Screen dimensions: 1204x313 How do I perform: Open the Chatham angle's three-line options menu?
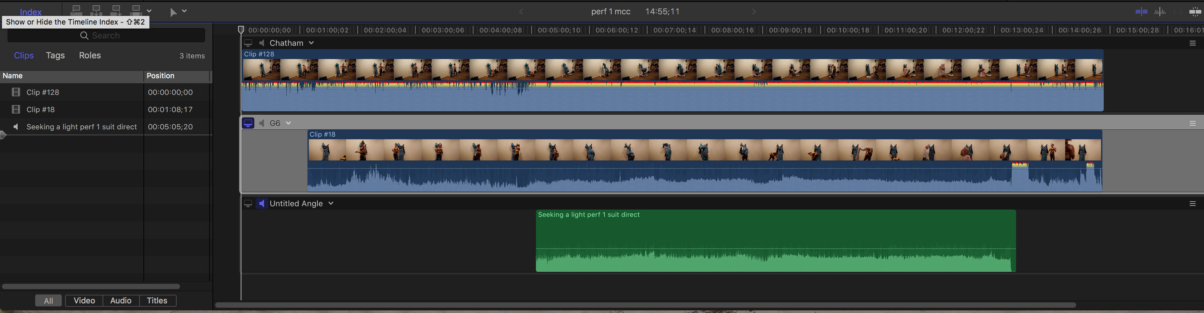(1192, 43)
